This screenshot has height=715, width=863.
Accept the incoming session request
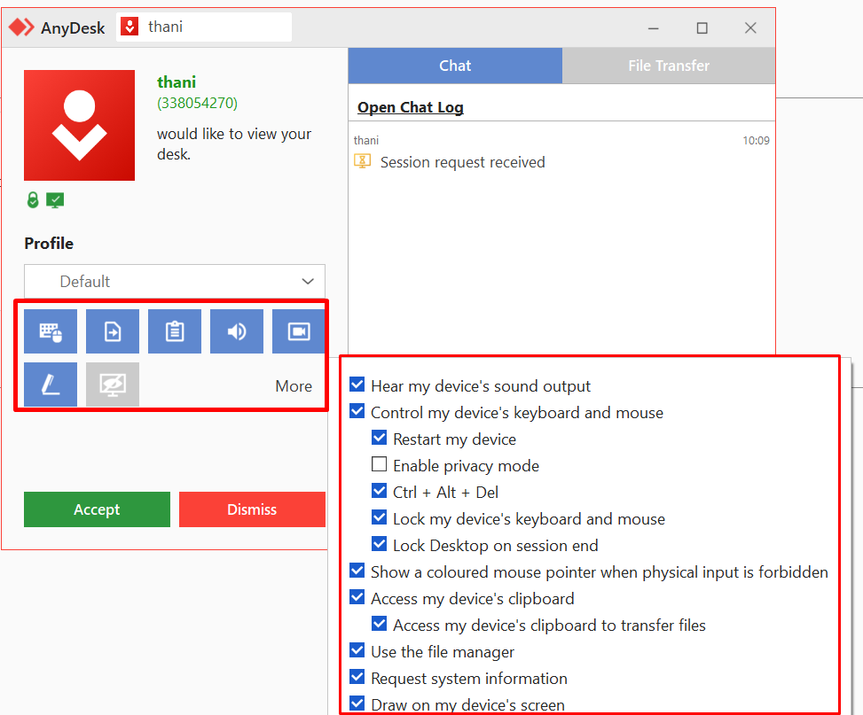click(x=97, y=509)
